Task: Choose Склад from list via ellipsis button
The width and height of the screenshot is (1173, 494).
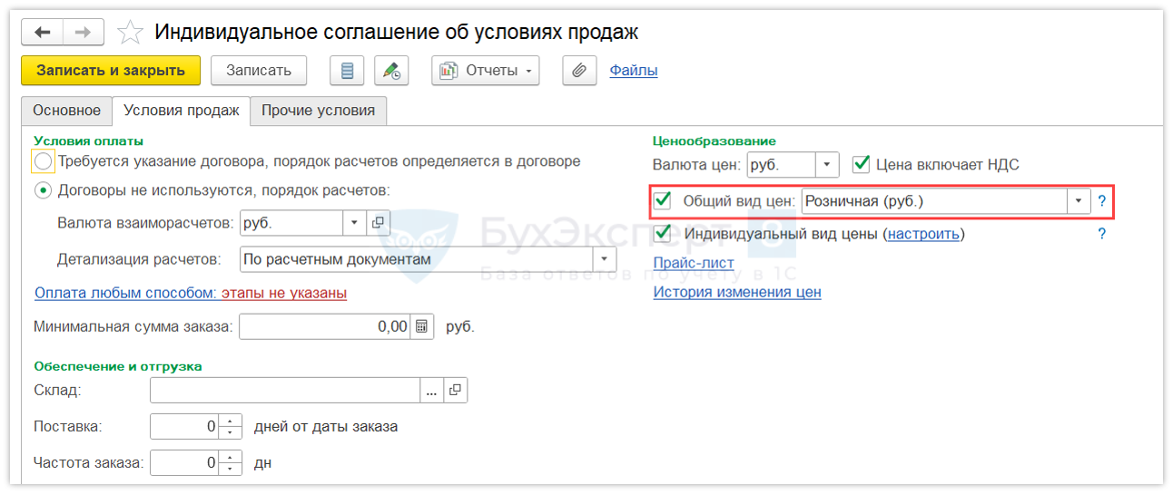Action: tap(432, 390)
